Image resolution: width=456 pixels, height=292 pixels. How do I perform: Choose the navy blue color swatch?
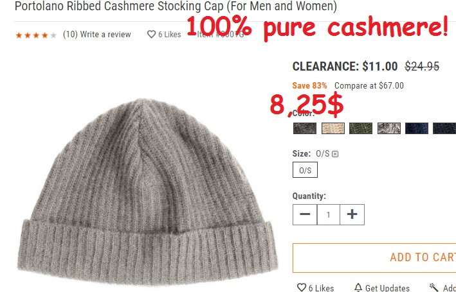[x=417, y=128]
